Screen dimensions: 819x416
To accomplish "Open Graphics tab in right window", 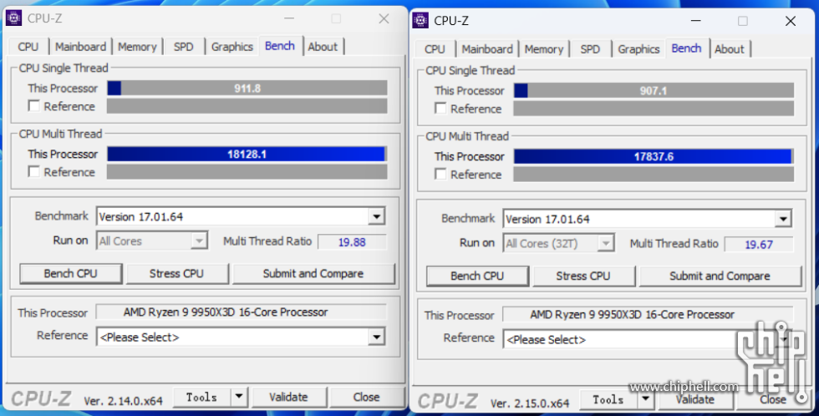I will (638, 49).
